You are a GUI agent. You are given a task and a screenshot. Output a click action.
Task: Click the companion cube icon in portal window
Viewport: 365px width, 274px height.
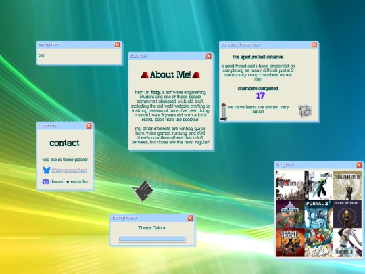coord(305,111)
